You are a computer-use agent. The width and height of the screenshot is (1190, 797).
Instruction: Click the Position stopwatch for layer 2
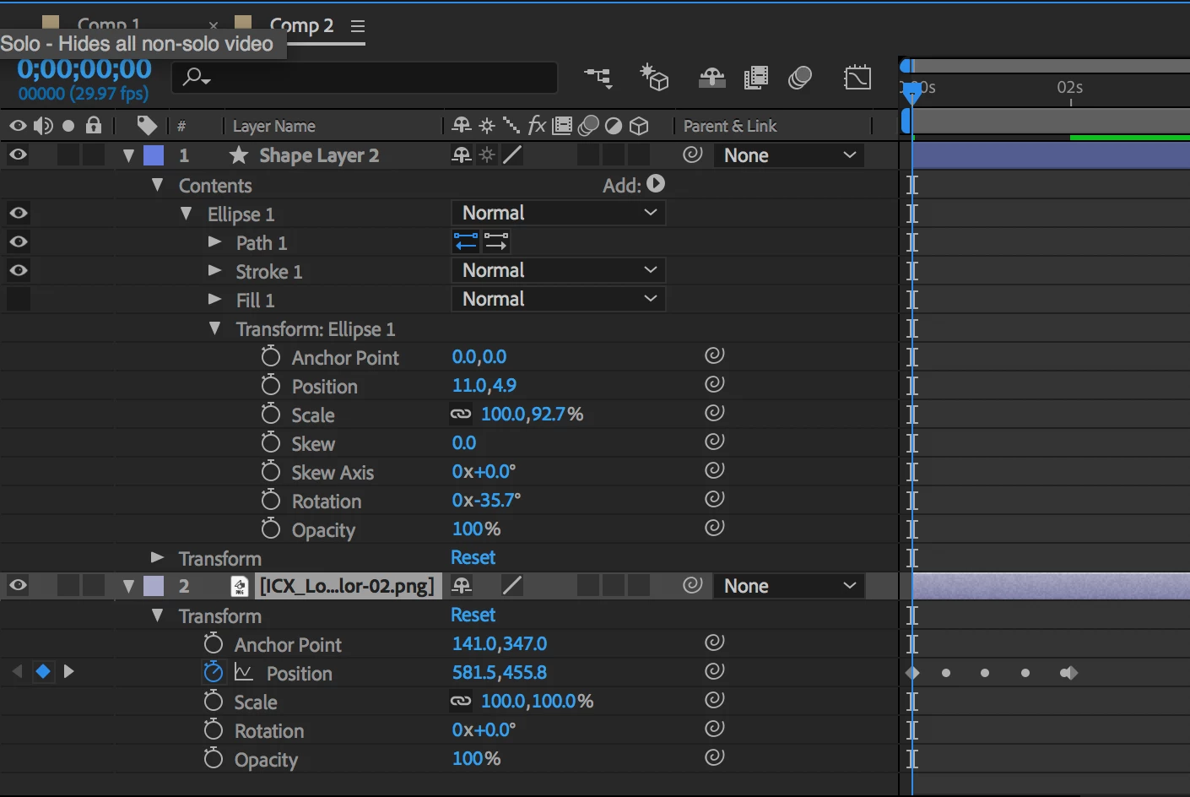(x=214, y=672)
